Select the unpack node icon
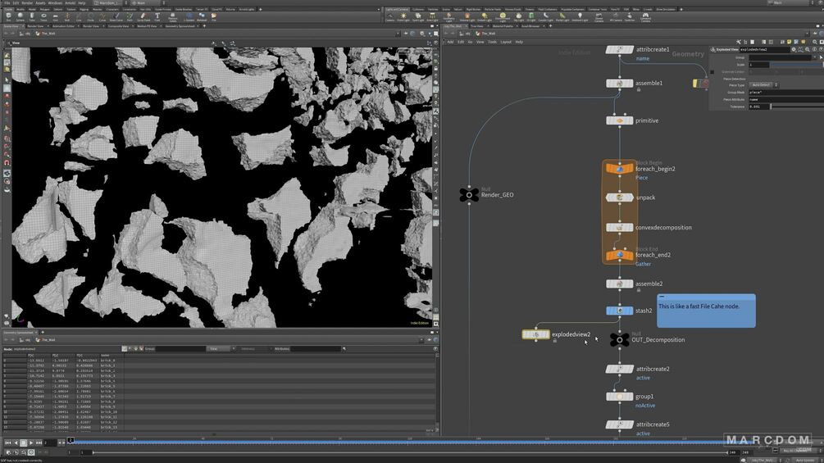The width and height of the screenshot is (824, 463). (x=619, y=197)
